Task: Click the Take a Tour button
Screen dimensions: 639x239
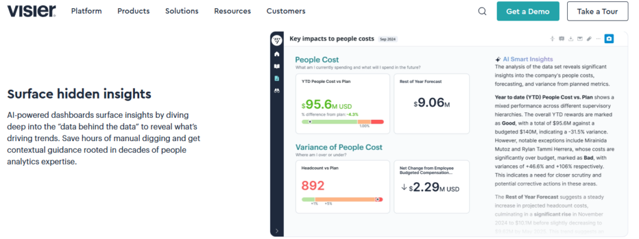Action: point(597,11)
